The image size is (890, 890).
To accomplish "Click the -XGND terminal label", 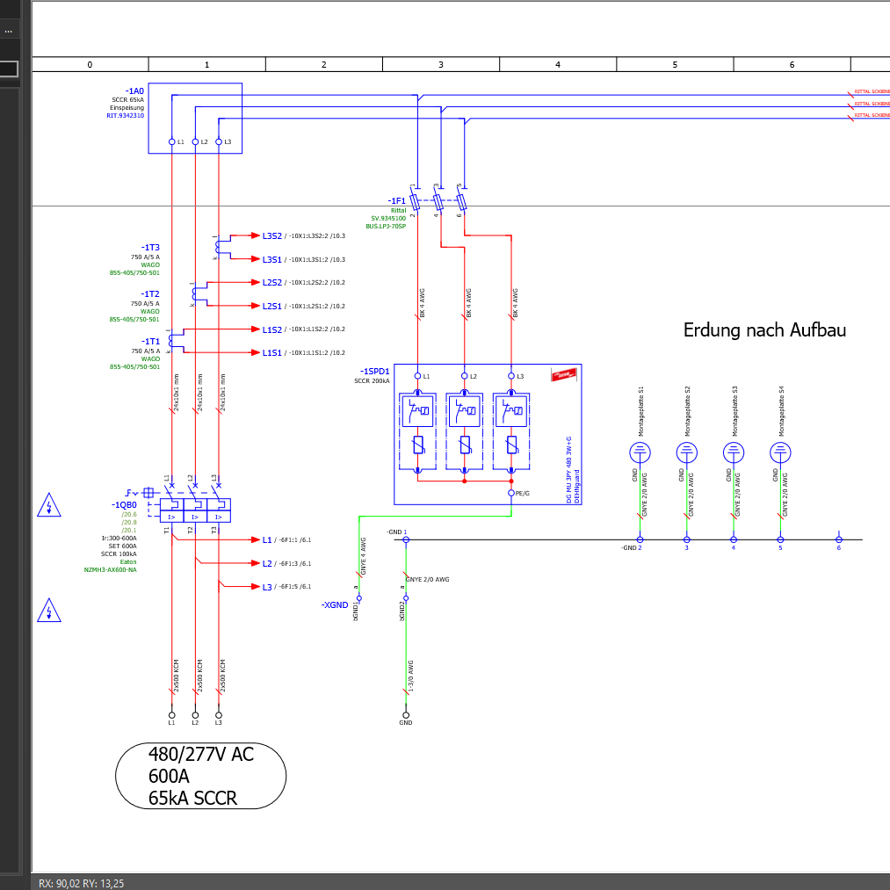I will 336,605.
